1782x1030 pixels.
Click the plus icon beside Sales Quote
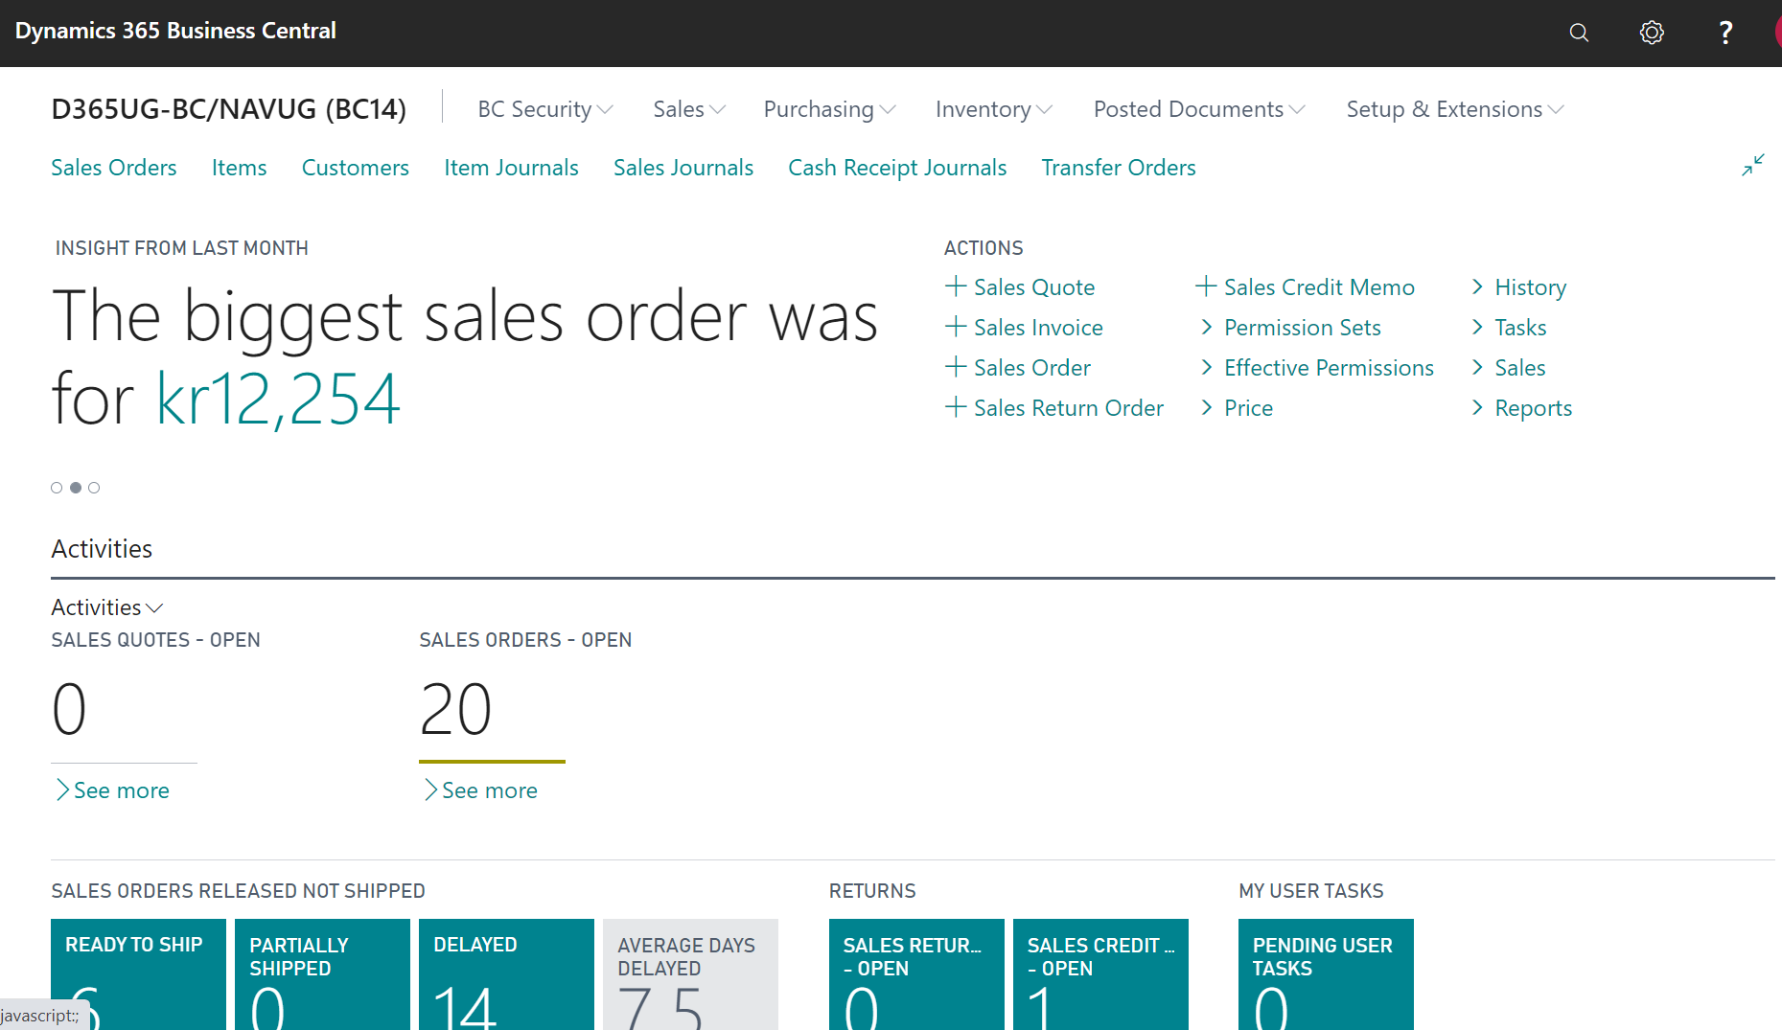tap(955, 286)
